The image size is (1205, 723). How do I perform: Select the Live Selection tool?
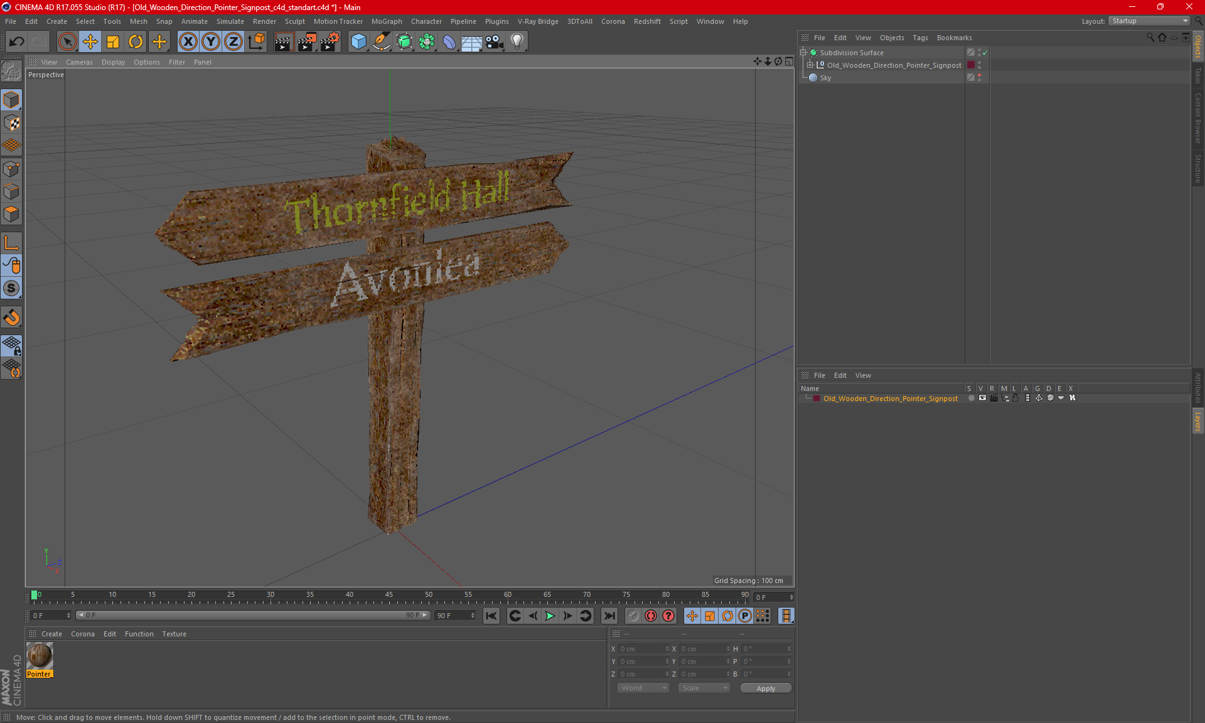pyautogui.click(x=67, y=42)
